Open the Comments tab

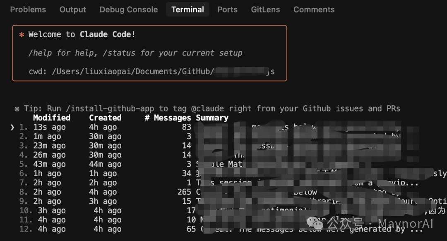point(314,9)
